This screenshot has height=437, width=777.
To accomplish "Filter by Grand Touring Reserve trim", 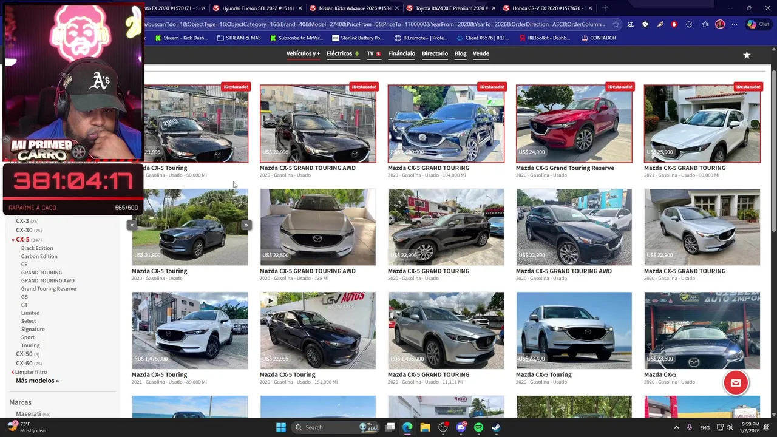I will coord(49,289).
